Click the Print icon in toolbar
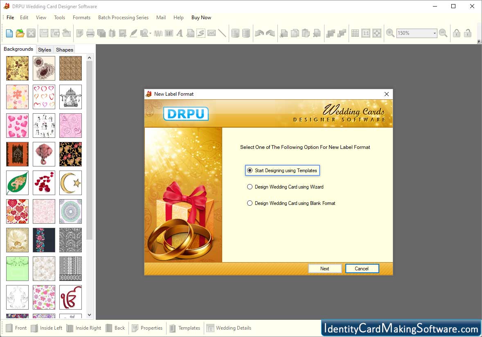The height and width of the screenshot is (337, 482). pos(90,33)
